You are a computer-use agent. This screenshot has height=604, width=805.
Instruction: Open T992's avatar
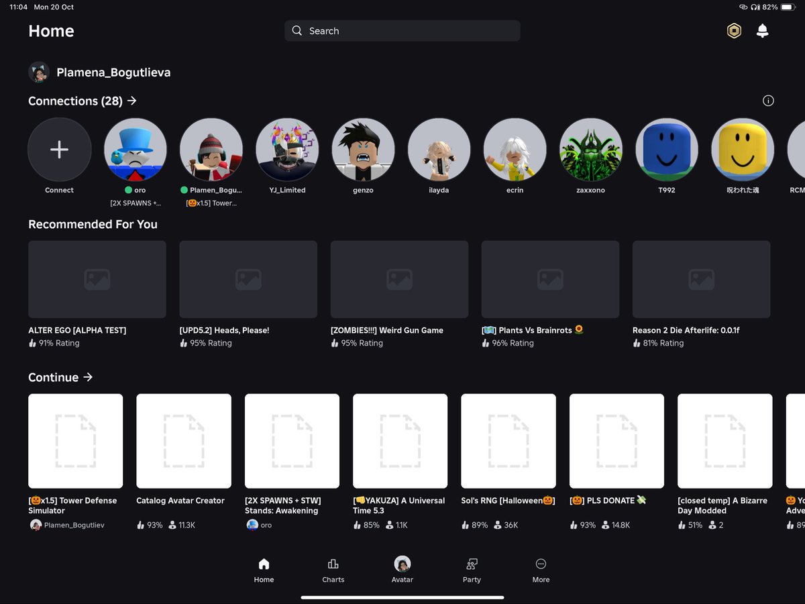(x=667, y=149)
